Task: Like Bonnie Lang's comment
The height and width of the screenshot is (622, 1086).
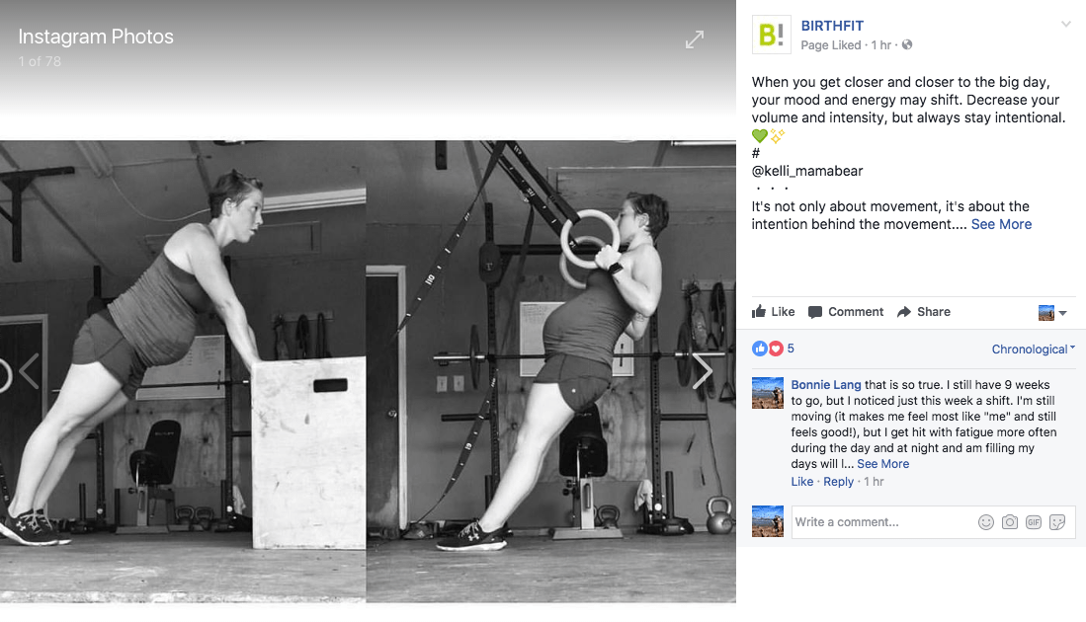Action: tap(802, 482)
